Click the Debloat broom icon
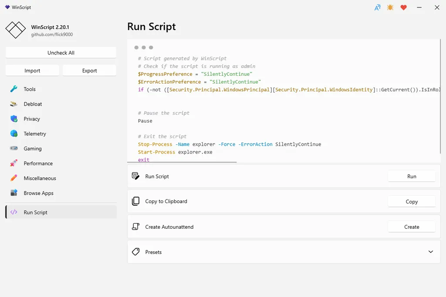The image size is (446, 297). (14, 104)
